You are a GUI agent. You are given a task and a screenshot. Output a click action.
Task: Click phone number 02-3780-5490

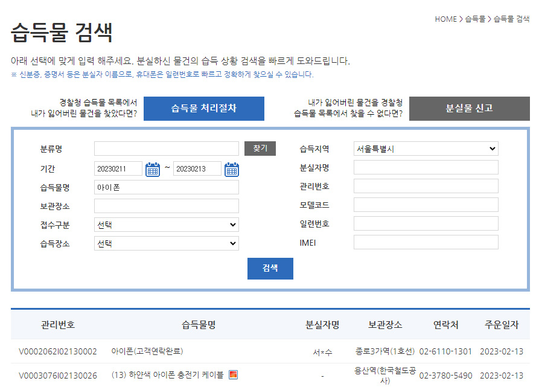(x=445, y=376)
